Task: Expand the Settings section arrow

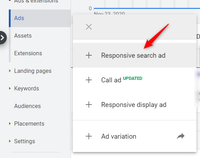Action: pos(10,141)
